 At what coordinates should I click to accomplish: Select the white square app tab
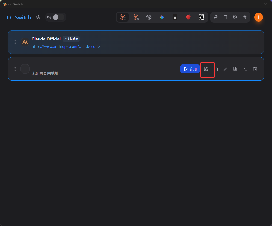point(175,17)
